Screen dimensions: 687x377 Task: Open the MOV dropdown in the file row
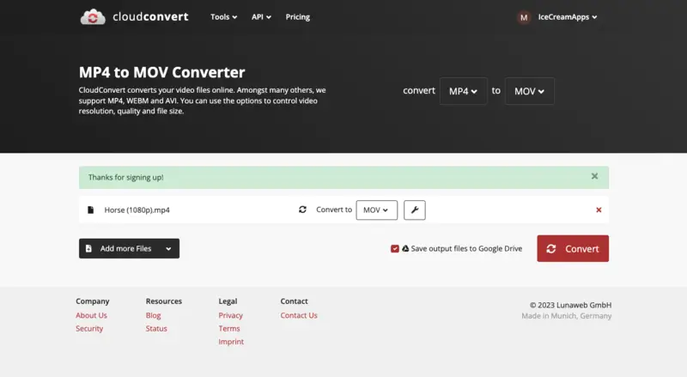click(376, 210)
